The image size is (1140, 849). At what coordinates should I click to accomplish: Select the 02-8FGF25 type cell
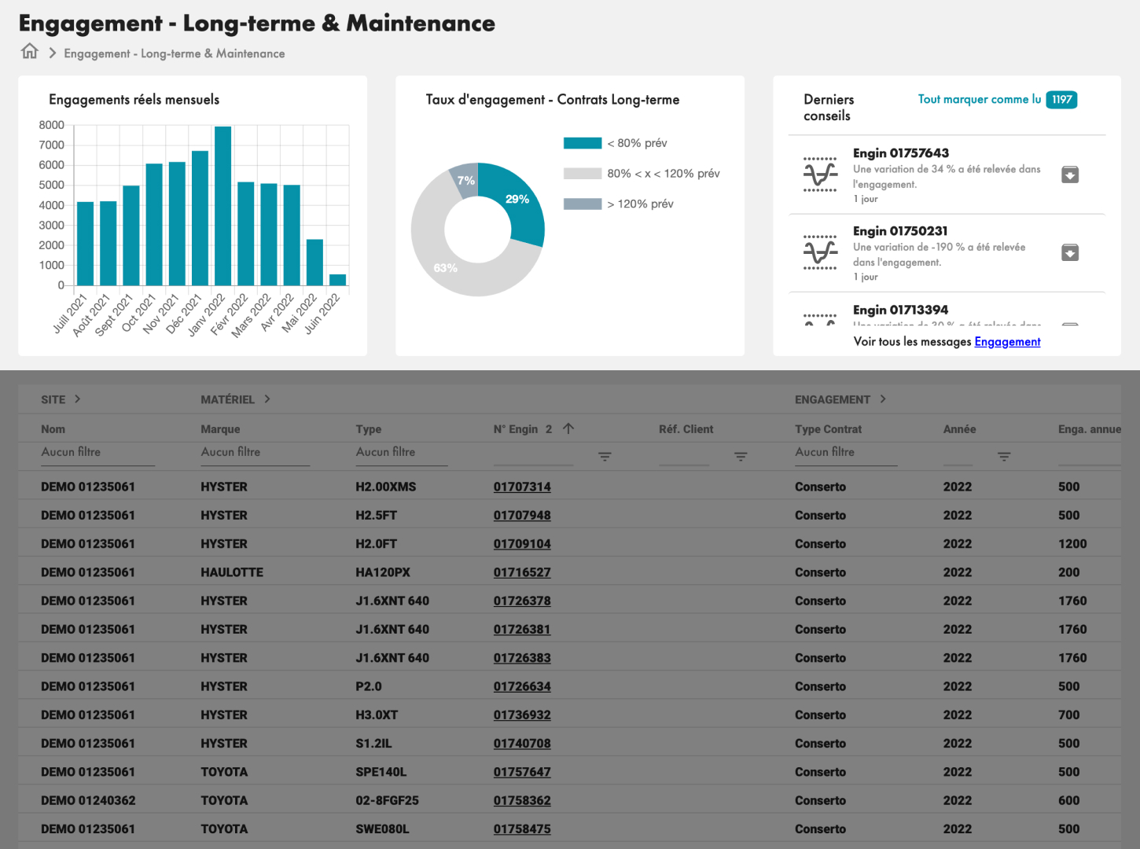coord(387,800)
